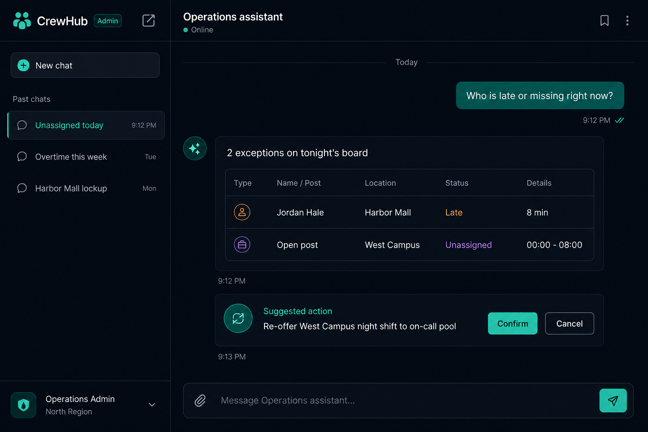This screenshot has height=432, width=648.
Task: Open the Harbor Mall lockup chat
Action: pyautogui.click(x=86, y=188)
